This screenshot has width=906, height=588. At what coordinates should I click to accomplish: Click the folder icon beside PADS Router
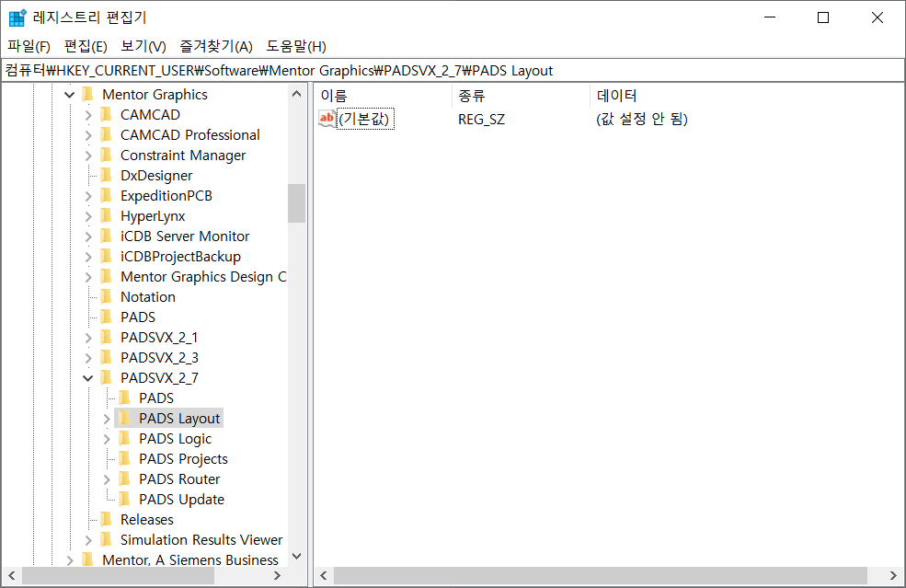(125, 479)
